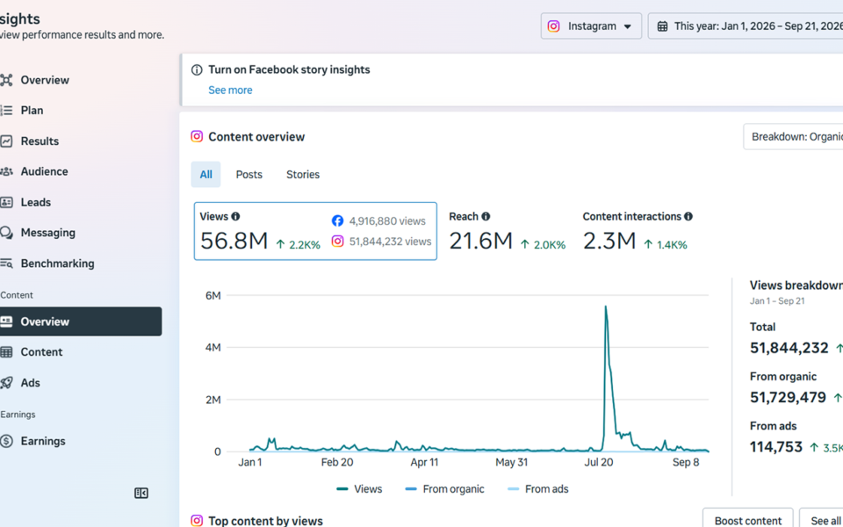Click the Total 51,844,232 value
The image size is (843, 527).
coord(789,348)
